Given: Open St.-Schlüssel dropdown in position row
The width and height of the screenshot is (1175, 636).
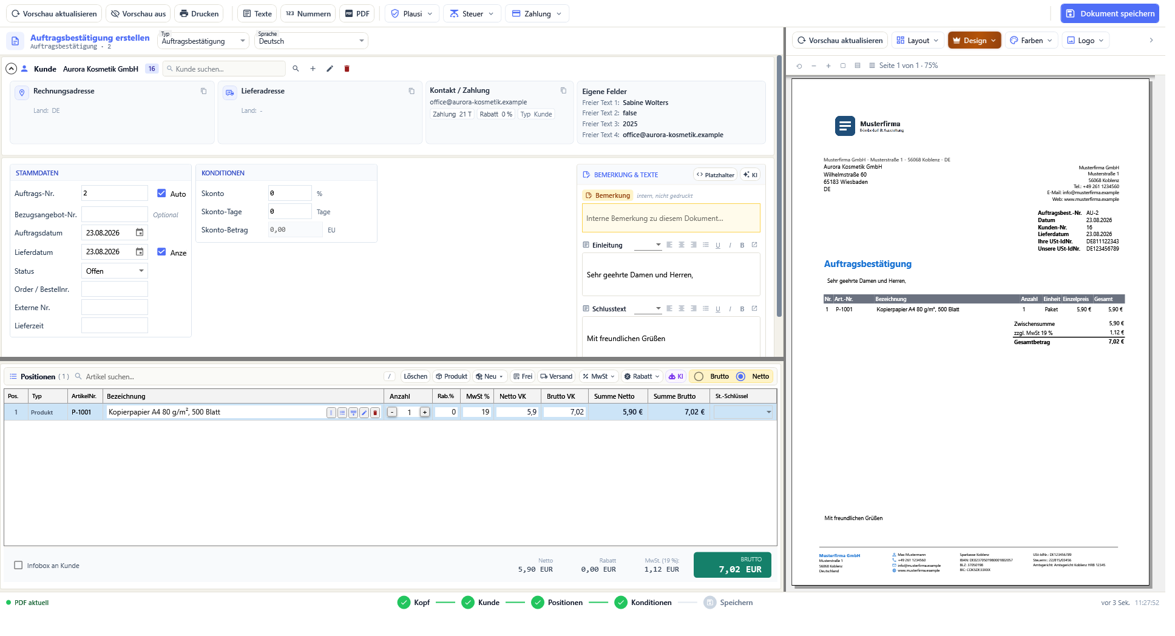Looking at the screenshot, I should (x=743, y=412).
